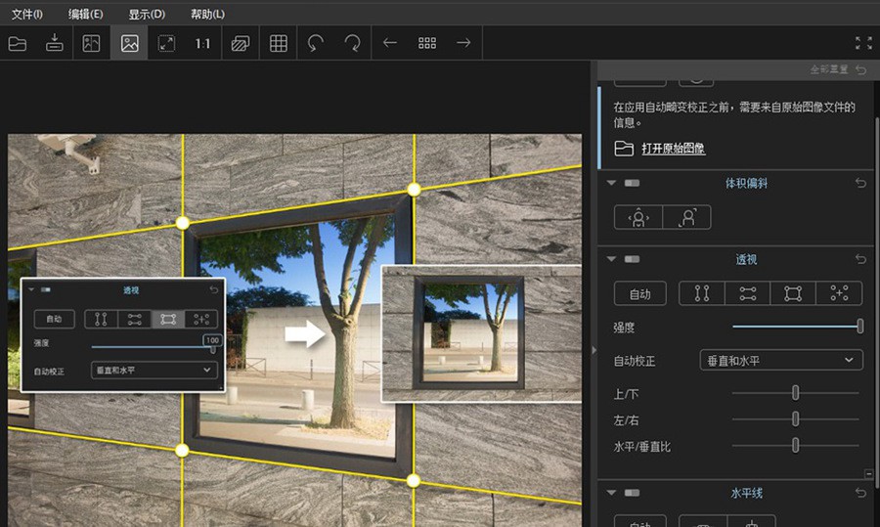Image resolution: width=880 pixels, height=527 pixels.
Task: Open the 自动校正 垂直和水平 dropdown
Action: [x=781, y=361]
